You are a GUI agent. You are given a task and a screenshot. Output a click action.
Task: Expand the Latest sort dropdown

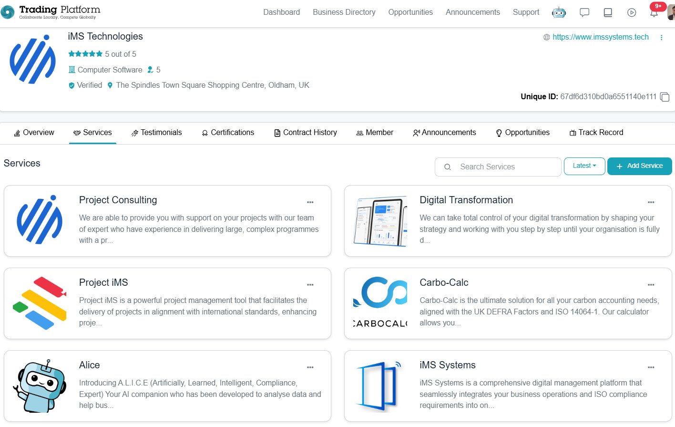(x=584, y=166)
